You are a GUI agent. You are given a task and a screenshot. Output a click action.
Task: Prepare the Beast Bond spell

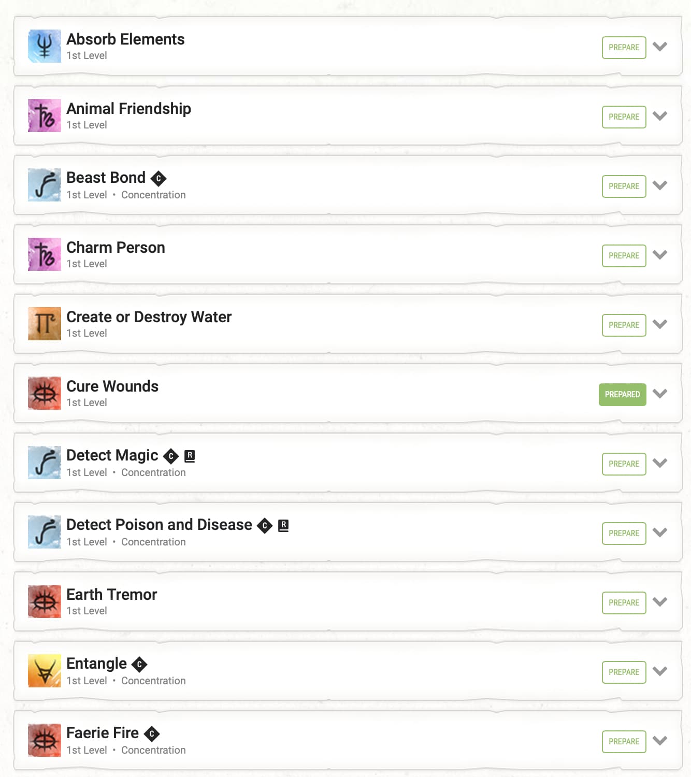click(x=624, y=186)
